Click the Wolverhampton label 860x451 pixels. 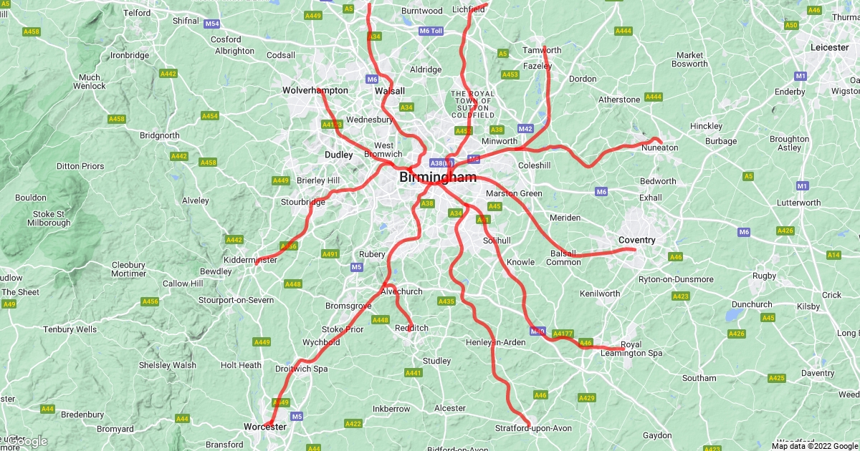[315, 90]
